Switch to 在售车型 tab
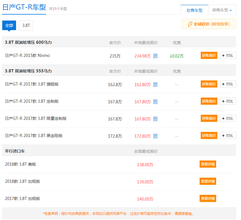241x220 pixels. (194, 10)
